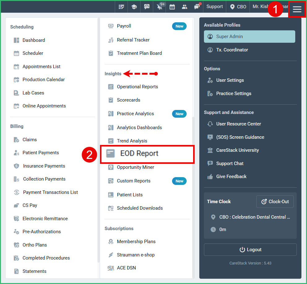Open Statements in Billing
Image resolution: width=307 pixels, height=284 pixels.
point(34,271)
